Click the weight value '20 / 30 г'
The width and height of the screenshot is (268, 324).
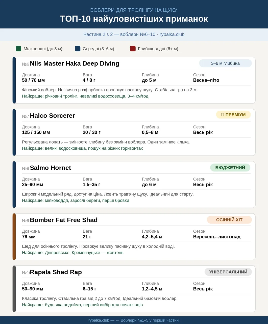pyautogui.click(x=91, y=132)
